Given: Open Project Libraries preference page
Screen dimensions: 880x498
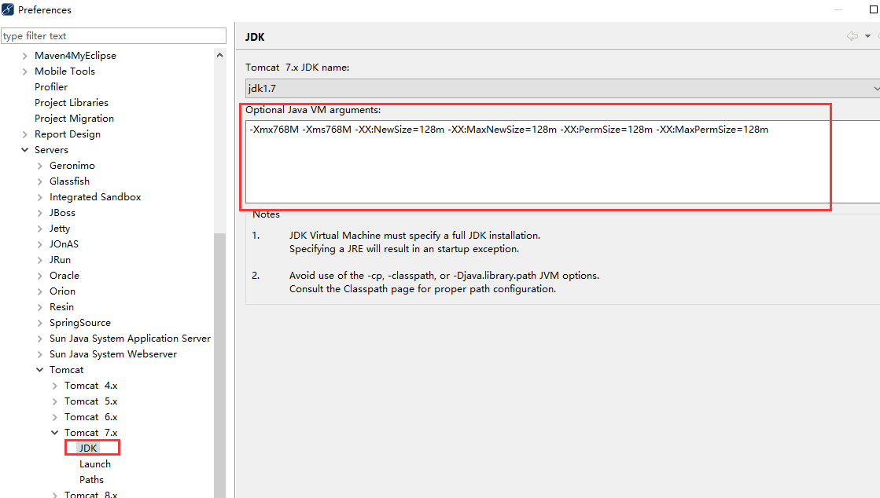Looking at the screenshot, I should coord(72,103).
